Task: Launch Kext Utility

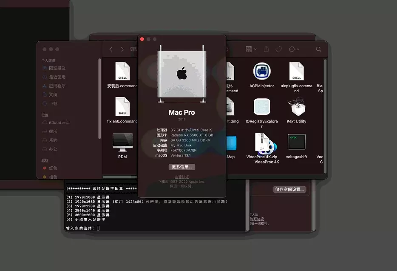Action: point(296,106)
